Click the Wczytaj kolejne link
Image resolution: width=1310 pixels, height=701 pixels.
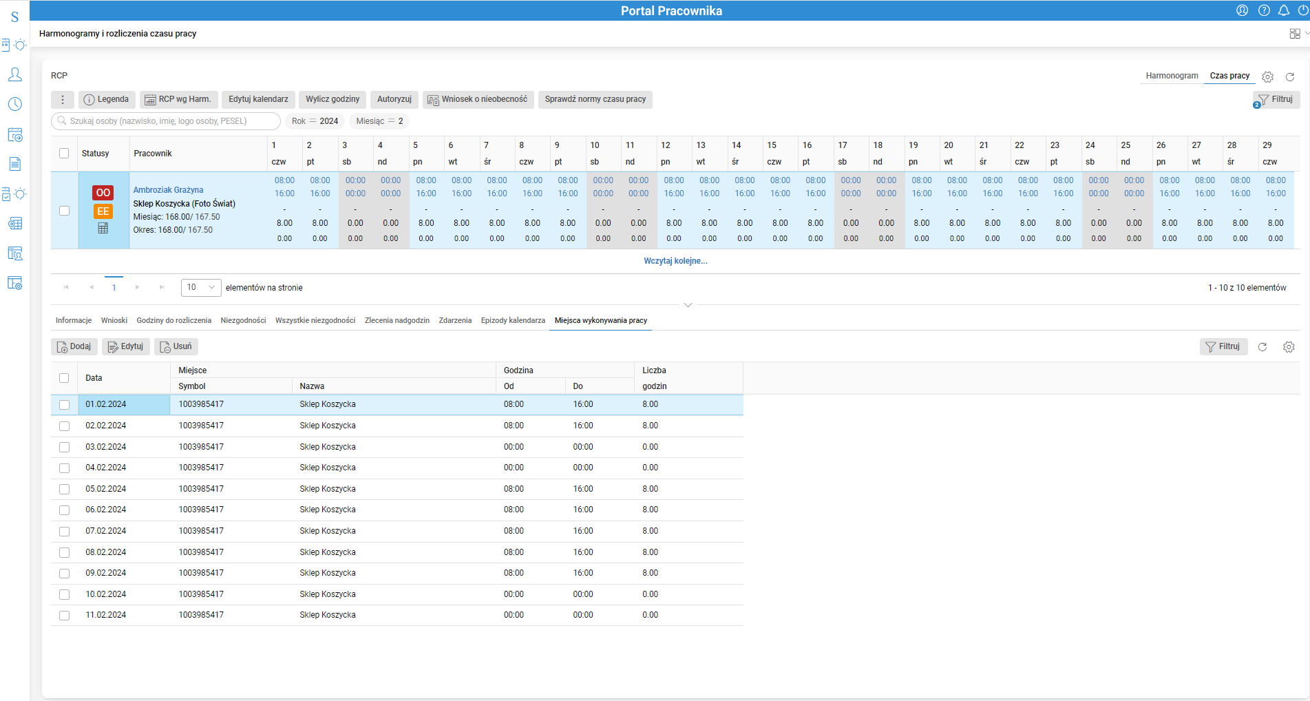675,261
